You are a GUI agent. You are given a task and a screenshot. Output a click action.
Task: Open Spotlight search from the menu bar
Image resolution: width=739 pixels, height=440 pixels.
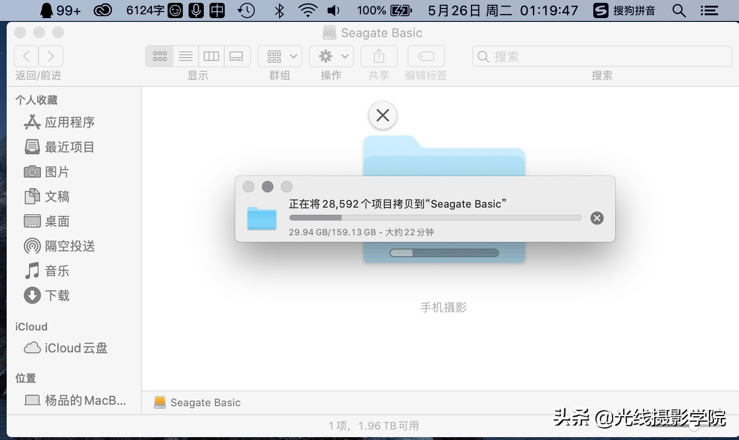pyautogui.click(x=679, y=10)
